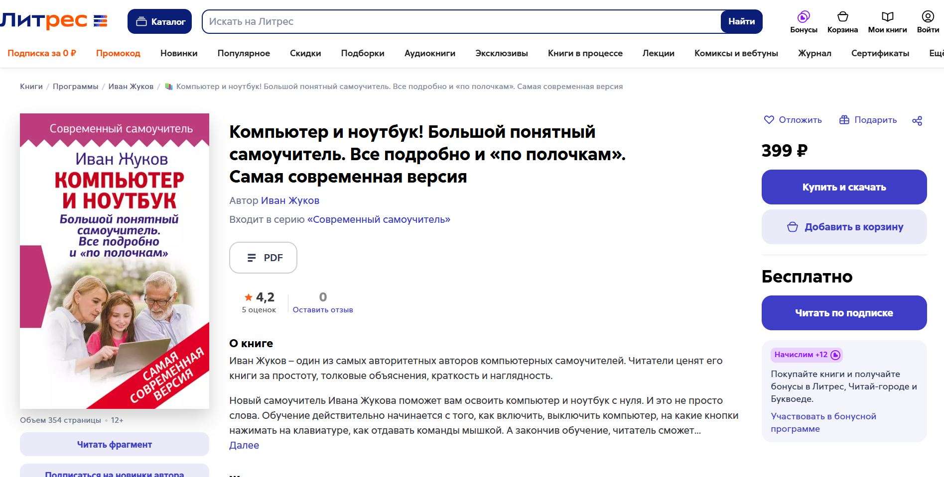Open Аудиокниги section
Screen dimensions: 944x477
click(430, 53)
